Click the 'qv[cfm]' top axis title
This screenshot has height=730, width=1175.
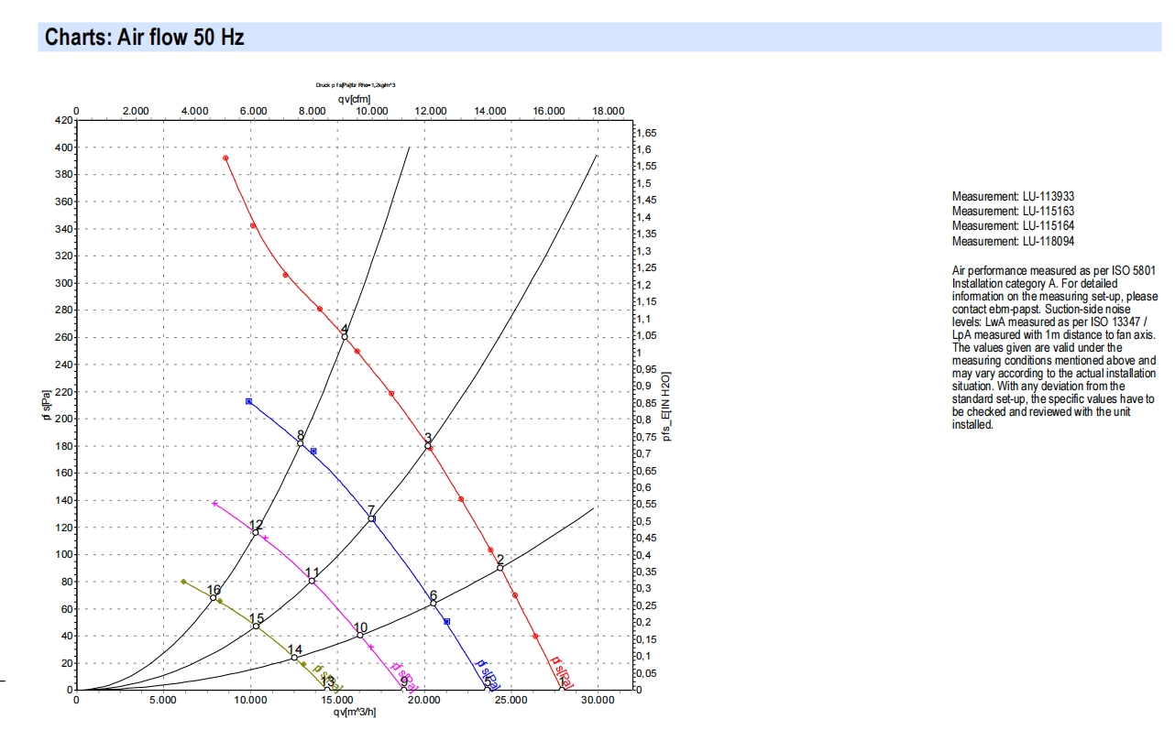click(355, 98)
